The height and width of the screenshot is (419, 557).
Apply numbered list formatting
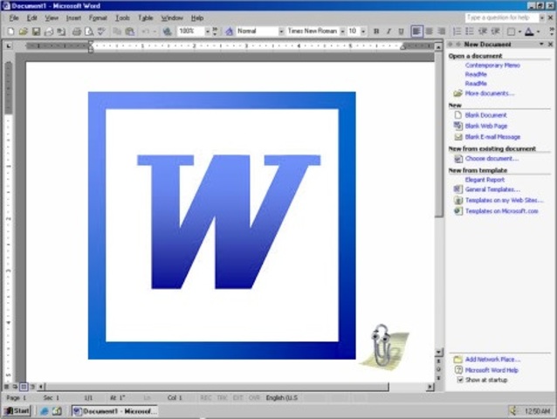coord(457,31)
